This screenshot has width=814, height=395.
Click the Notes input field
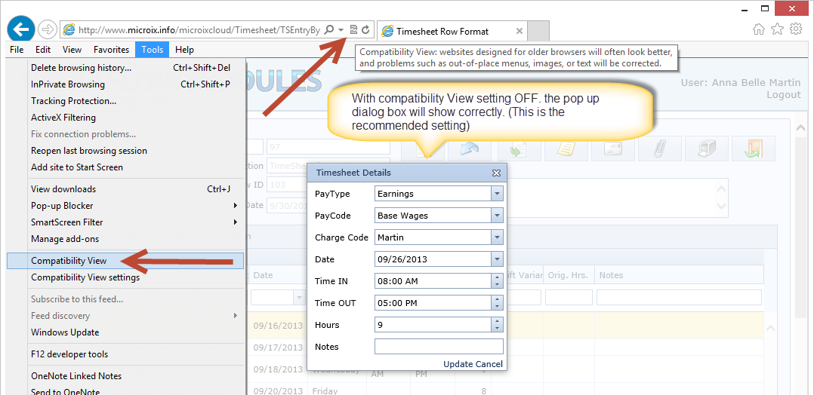pyautogui.click(x=438, y=347)
